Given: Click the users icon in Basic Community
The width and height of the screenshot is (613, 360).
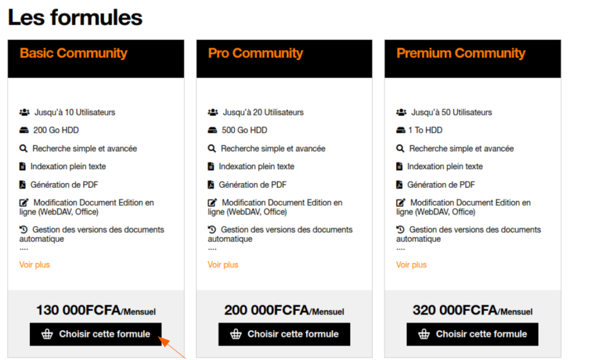Looking at the screenshot, I should 24,112.
